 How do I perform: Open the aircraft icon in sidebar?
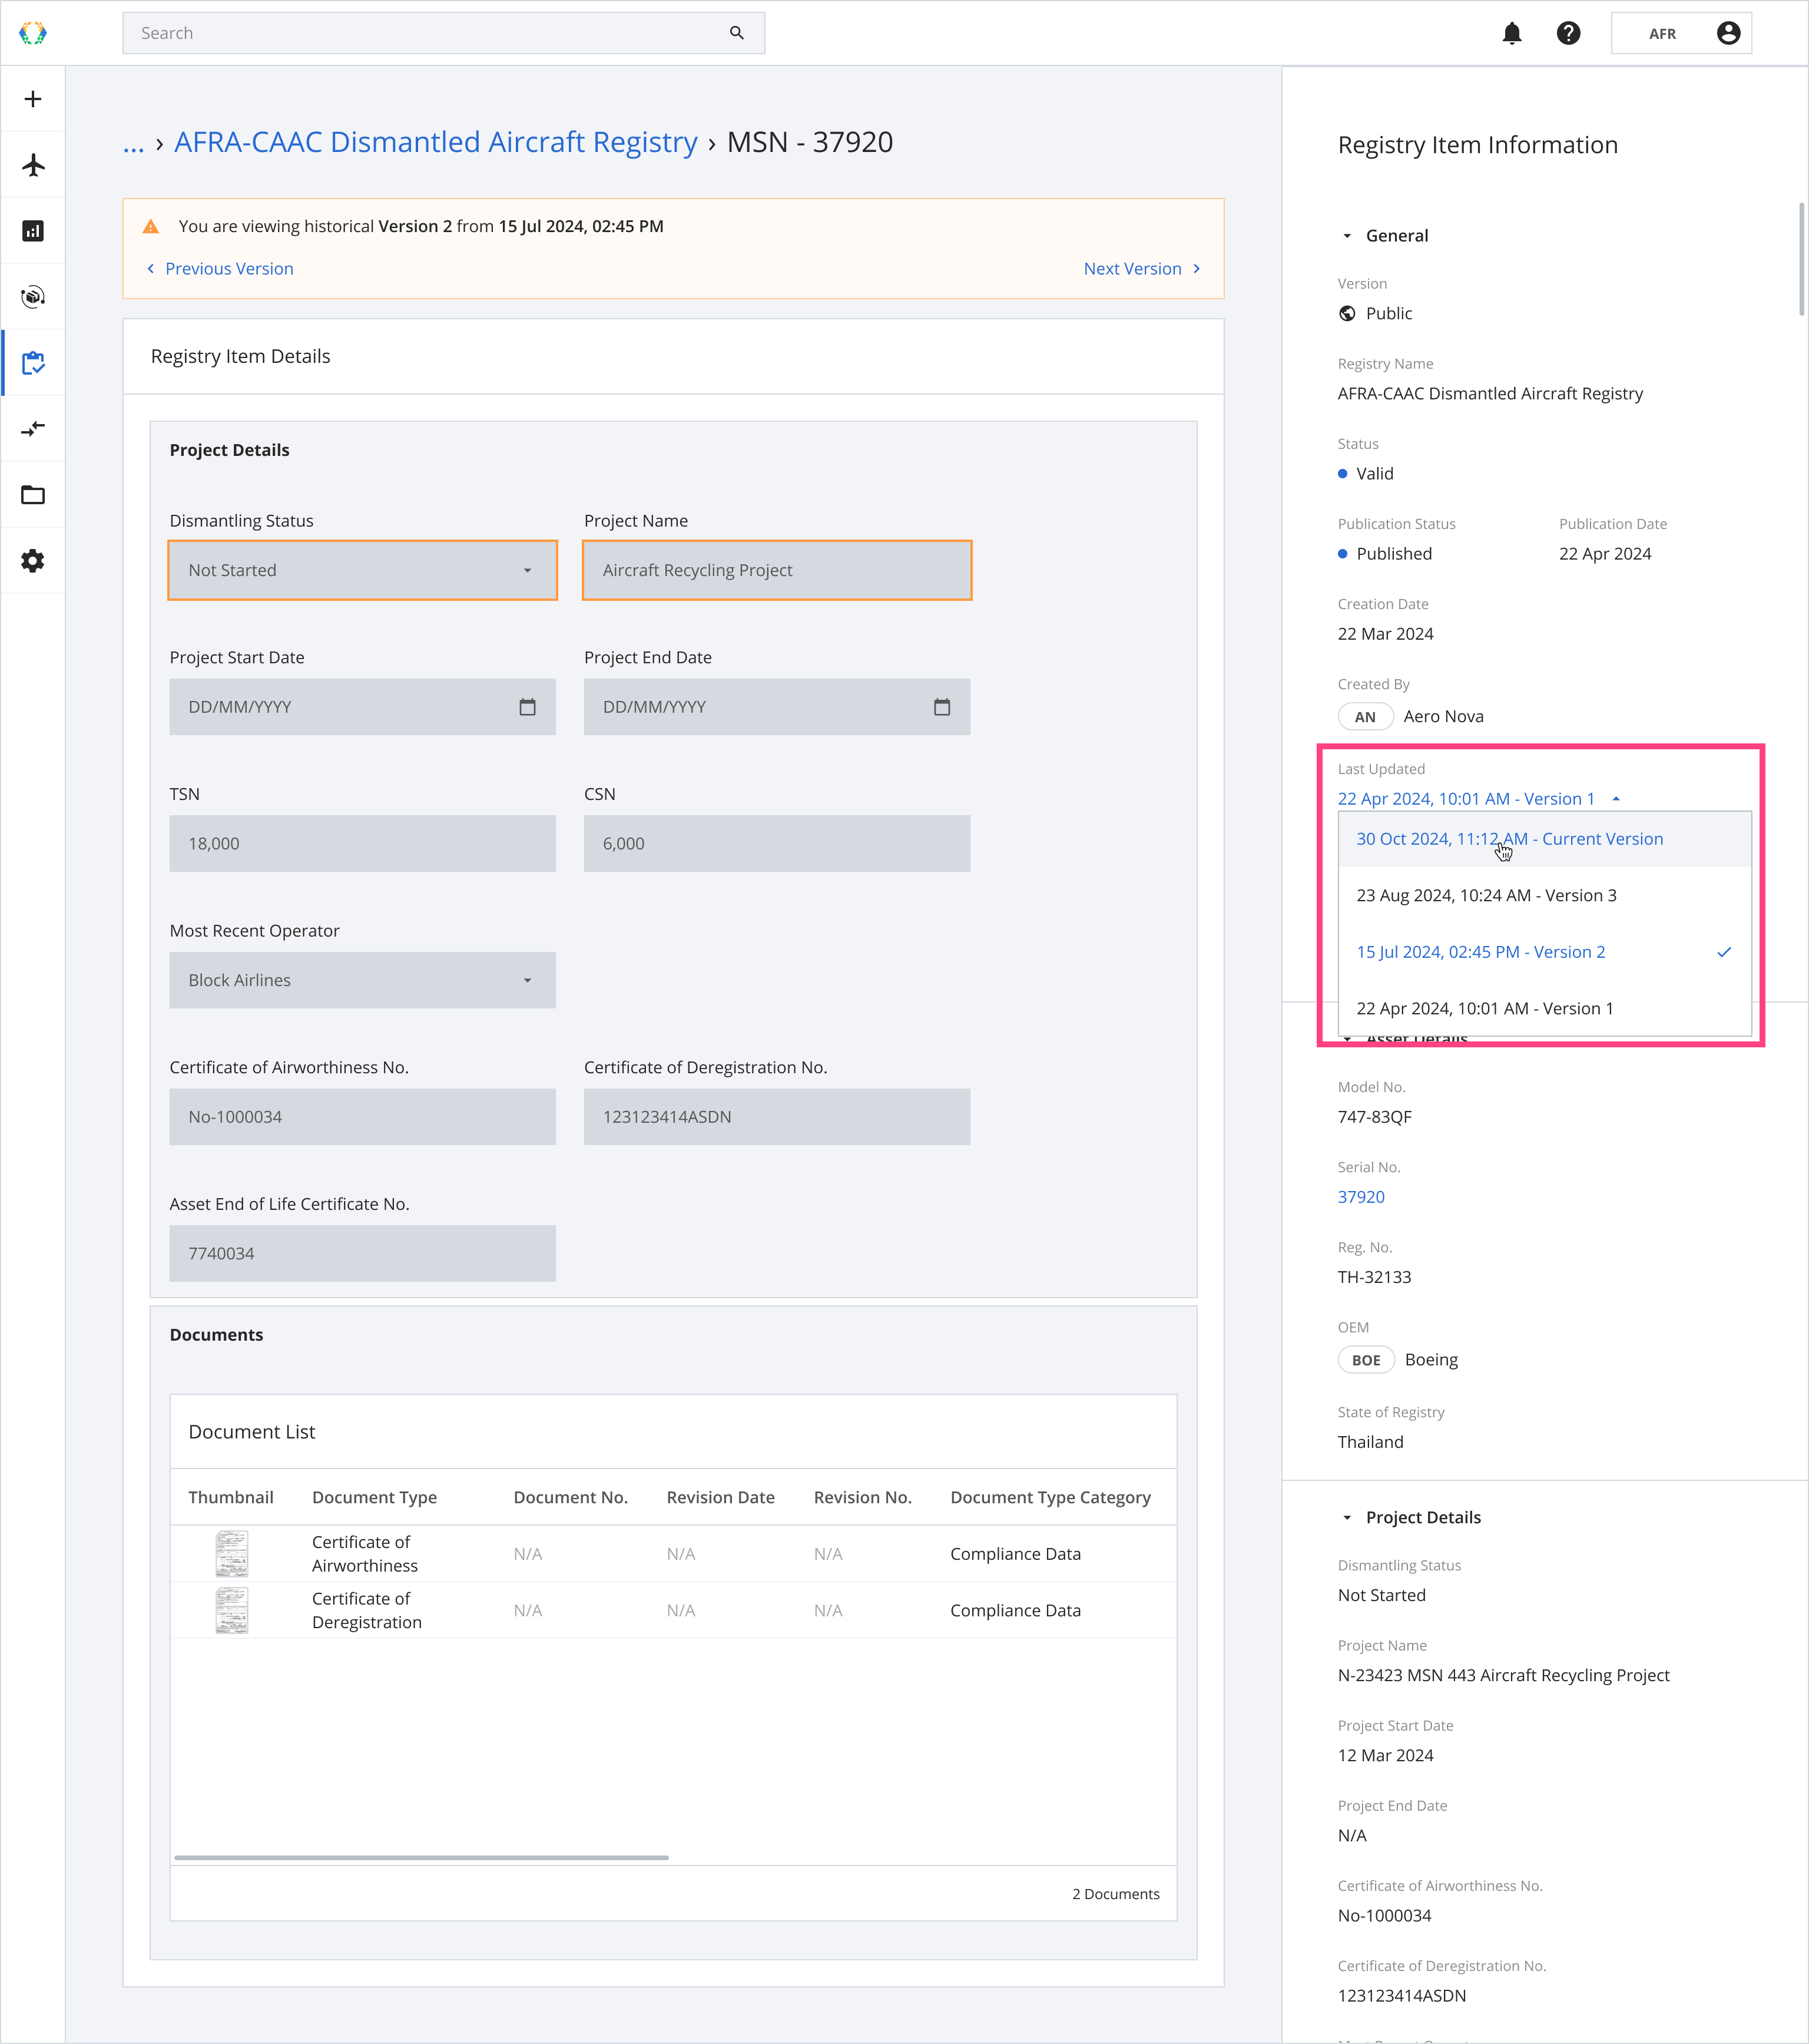(x=33, y=165)
